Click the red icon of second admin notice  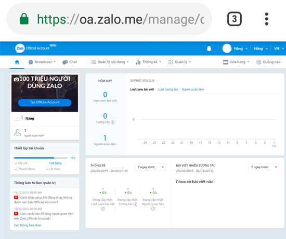click(16, 213)
